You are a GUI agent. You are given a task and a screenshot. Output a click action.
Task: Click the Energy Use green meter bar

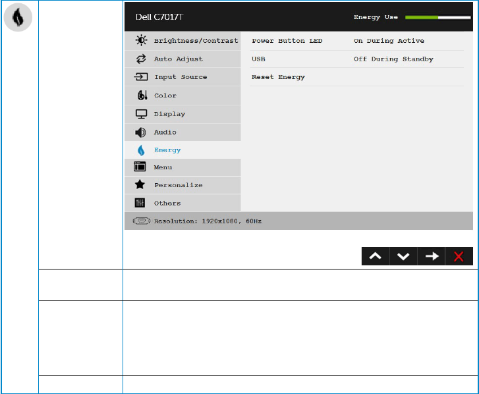437,17
